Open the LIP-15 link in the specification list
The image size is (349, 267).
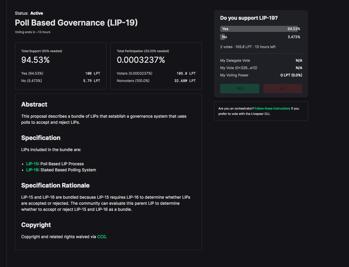coord(32,164)
